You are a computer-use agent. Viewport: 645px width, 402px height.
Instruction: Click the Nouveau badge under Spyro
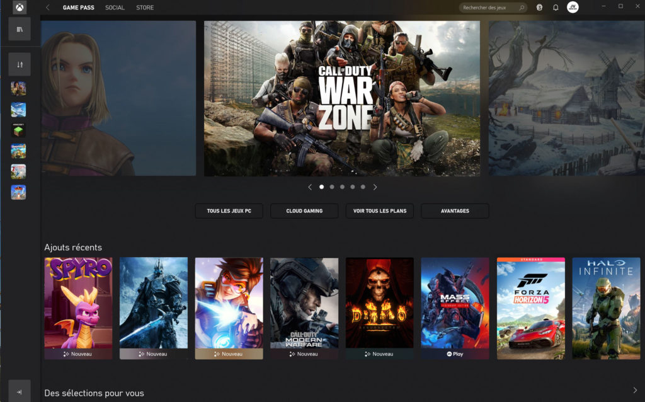point(78,354)
